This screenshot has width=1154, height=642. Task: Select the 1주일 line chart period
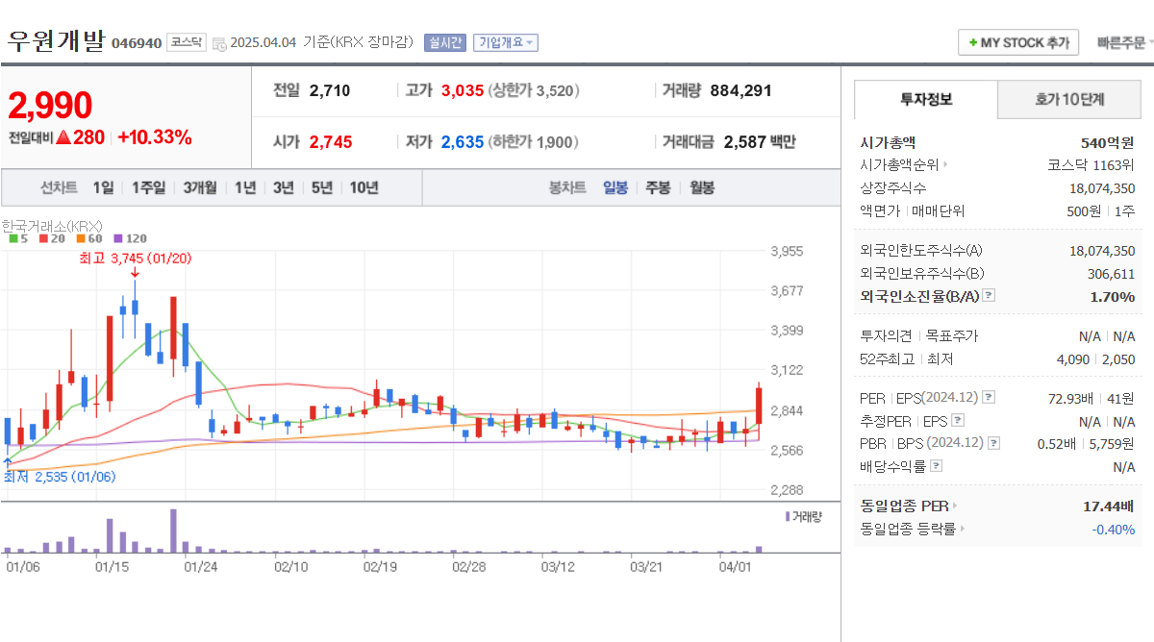148,187
